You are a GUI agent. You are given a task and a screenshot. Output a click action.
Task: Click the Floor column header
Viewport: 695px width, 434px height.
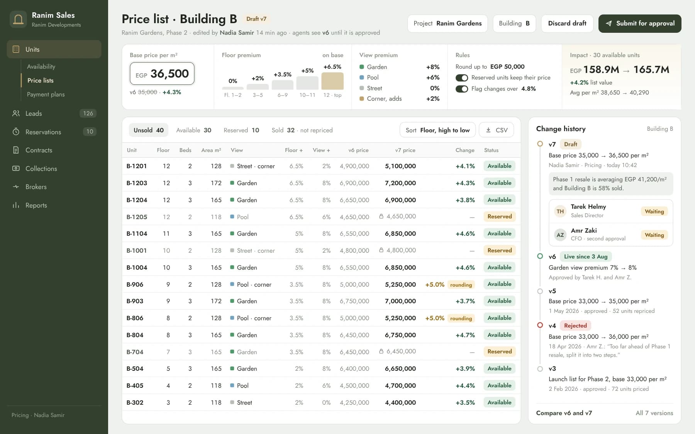coord(163,150)
